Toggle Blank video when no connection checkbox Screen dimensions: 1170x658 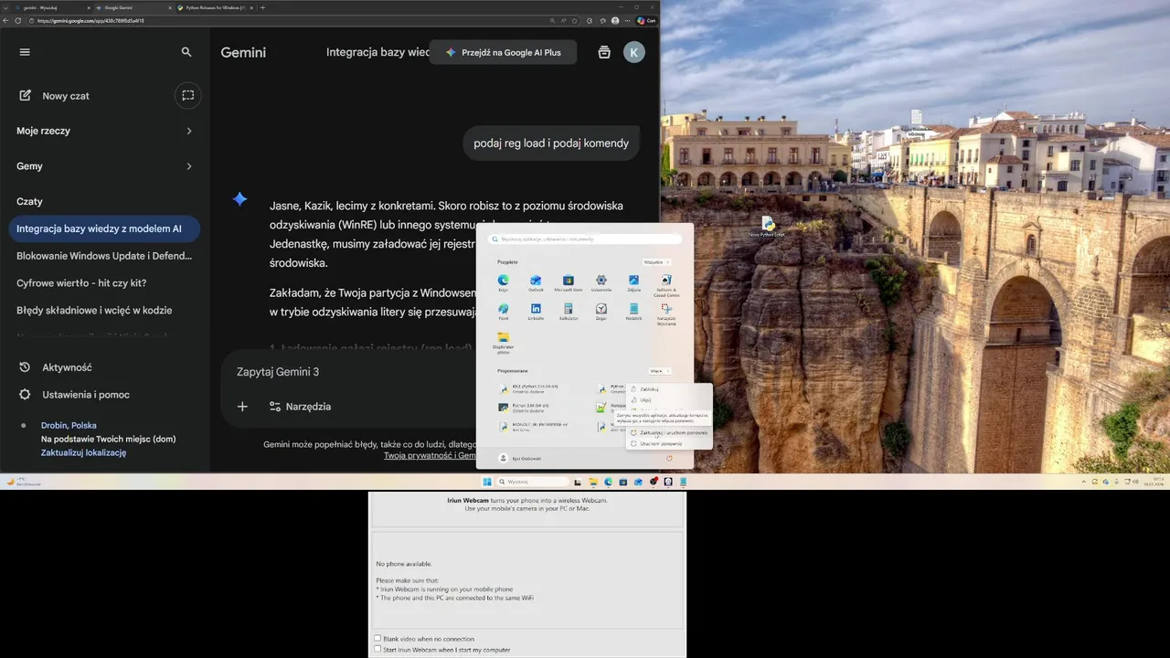378,639
